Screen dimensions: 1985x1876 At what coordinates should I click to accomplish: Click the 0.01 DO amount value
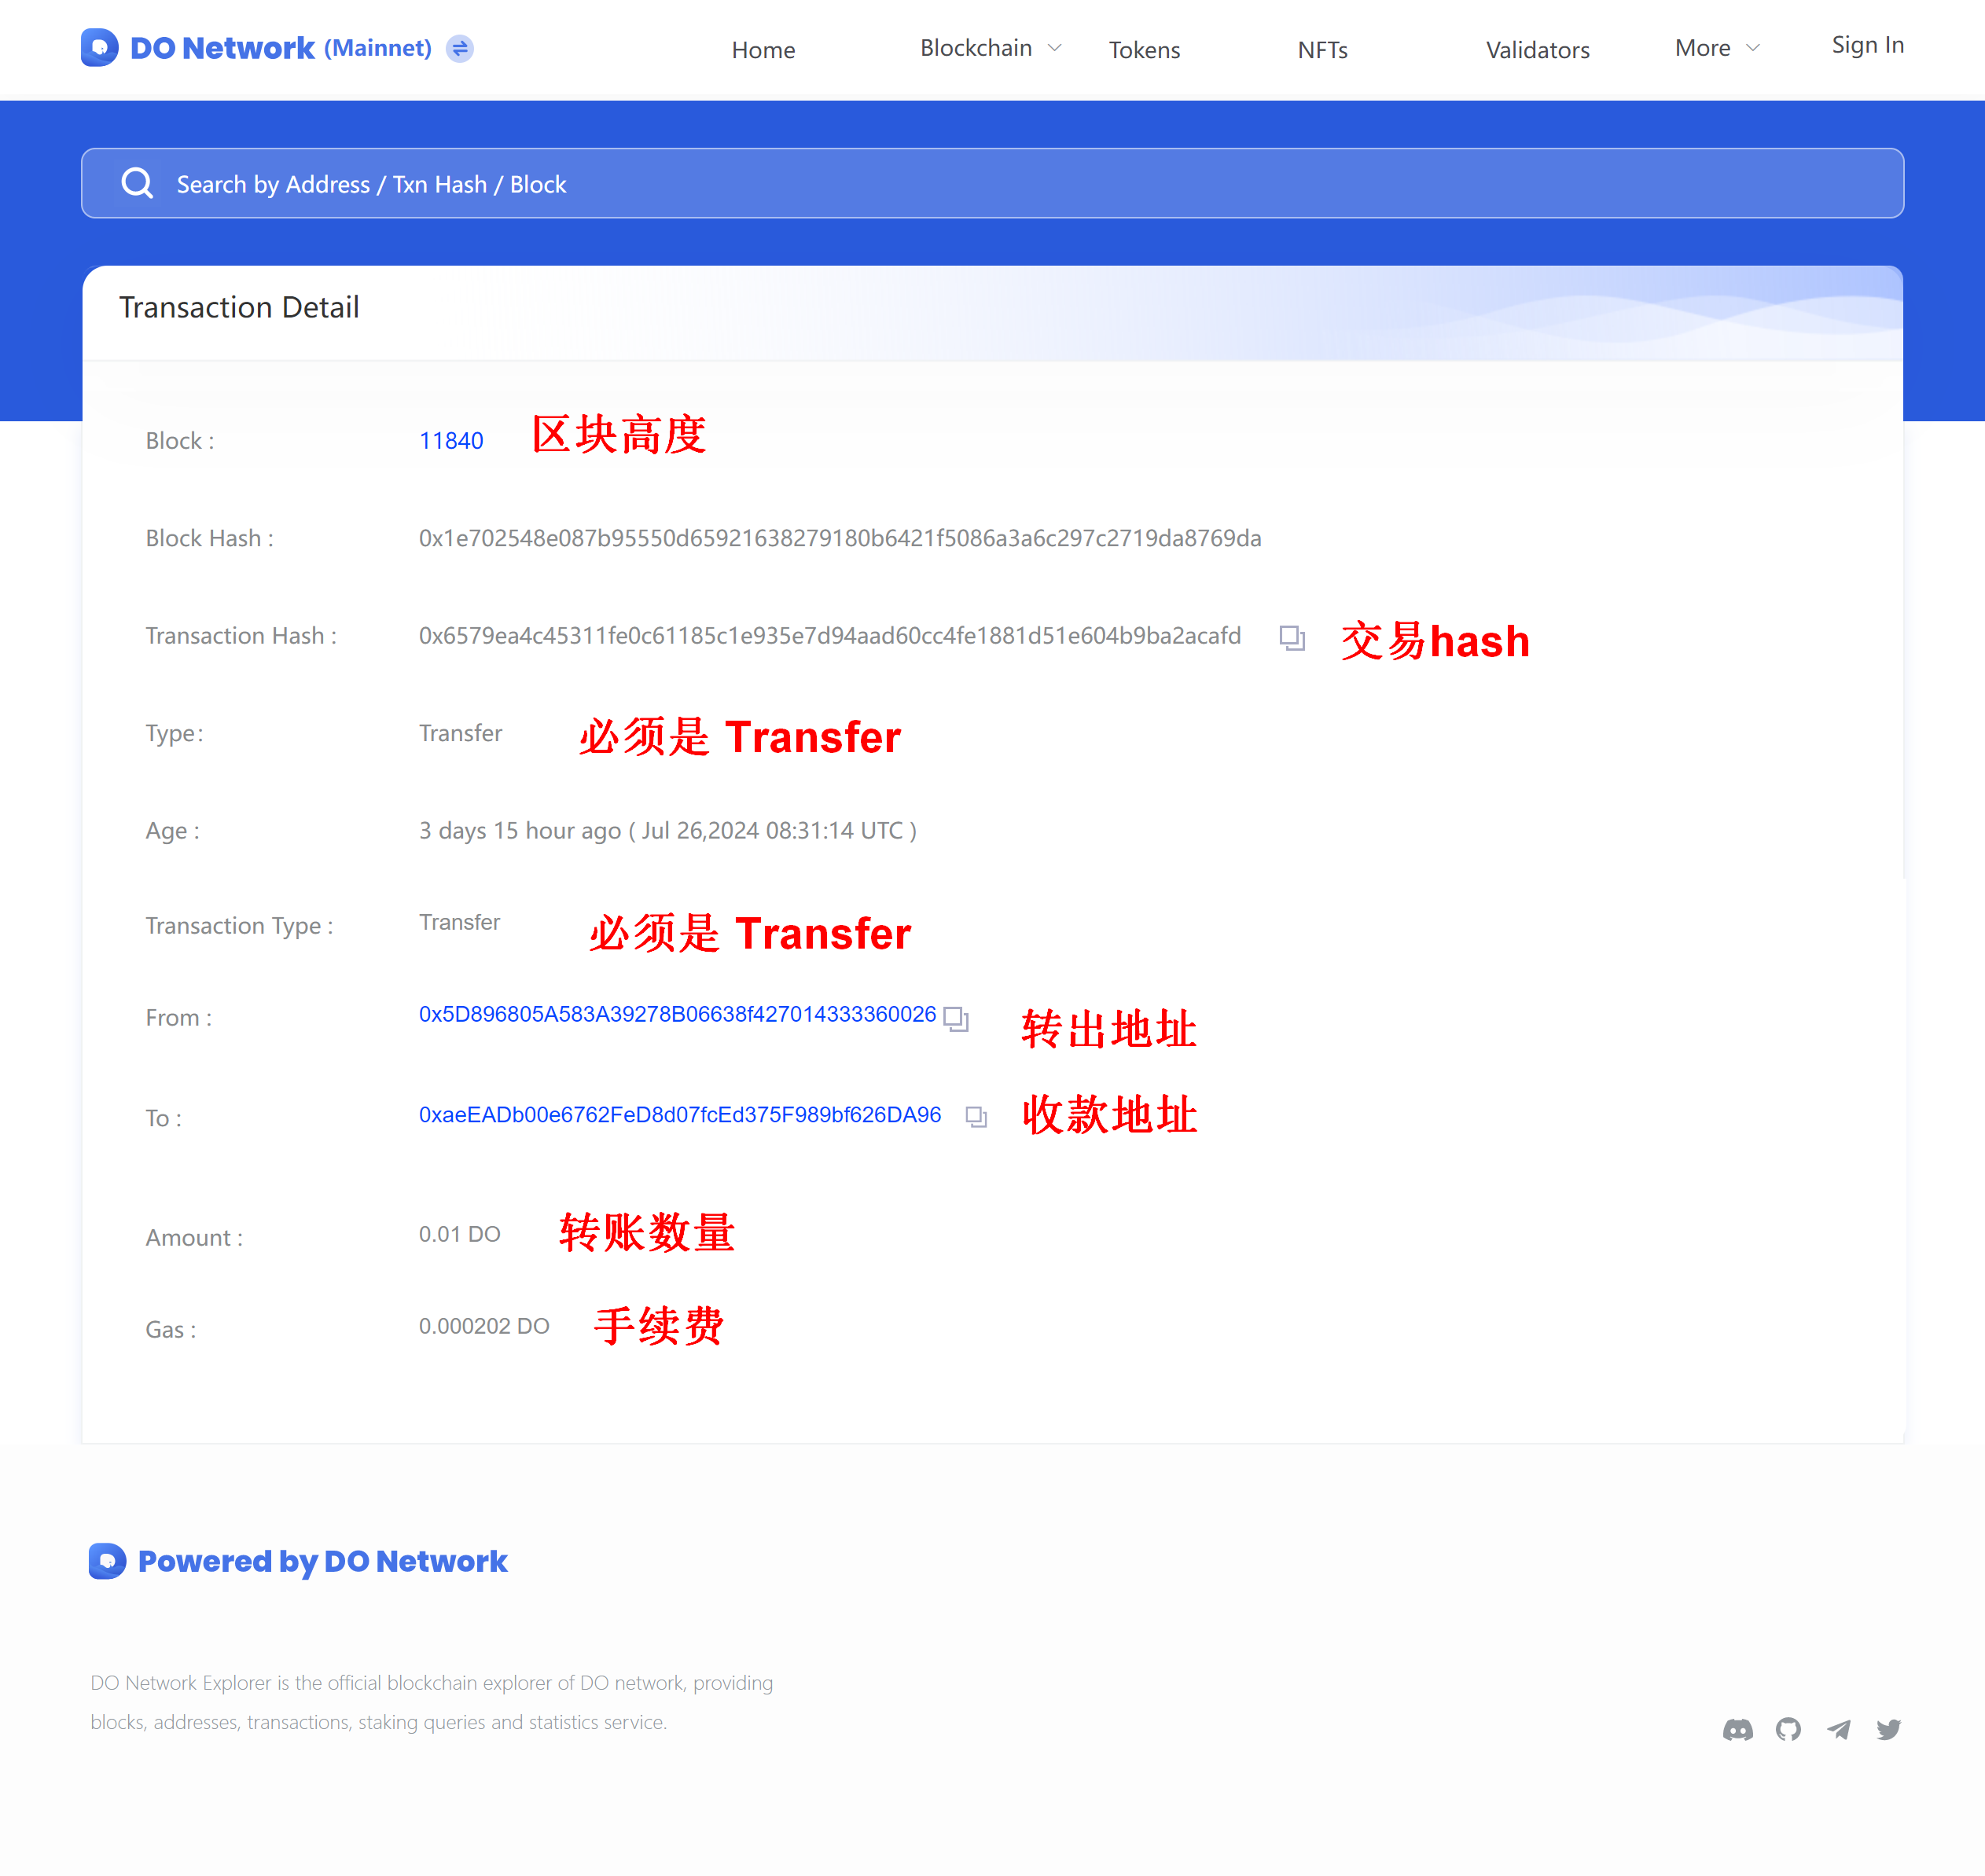click(x=459, y=1234)
